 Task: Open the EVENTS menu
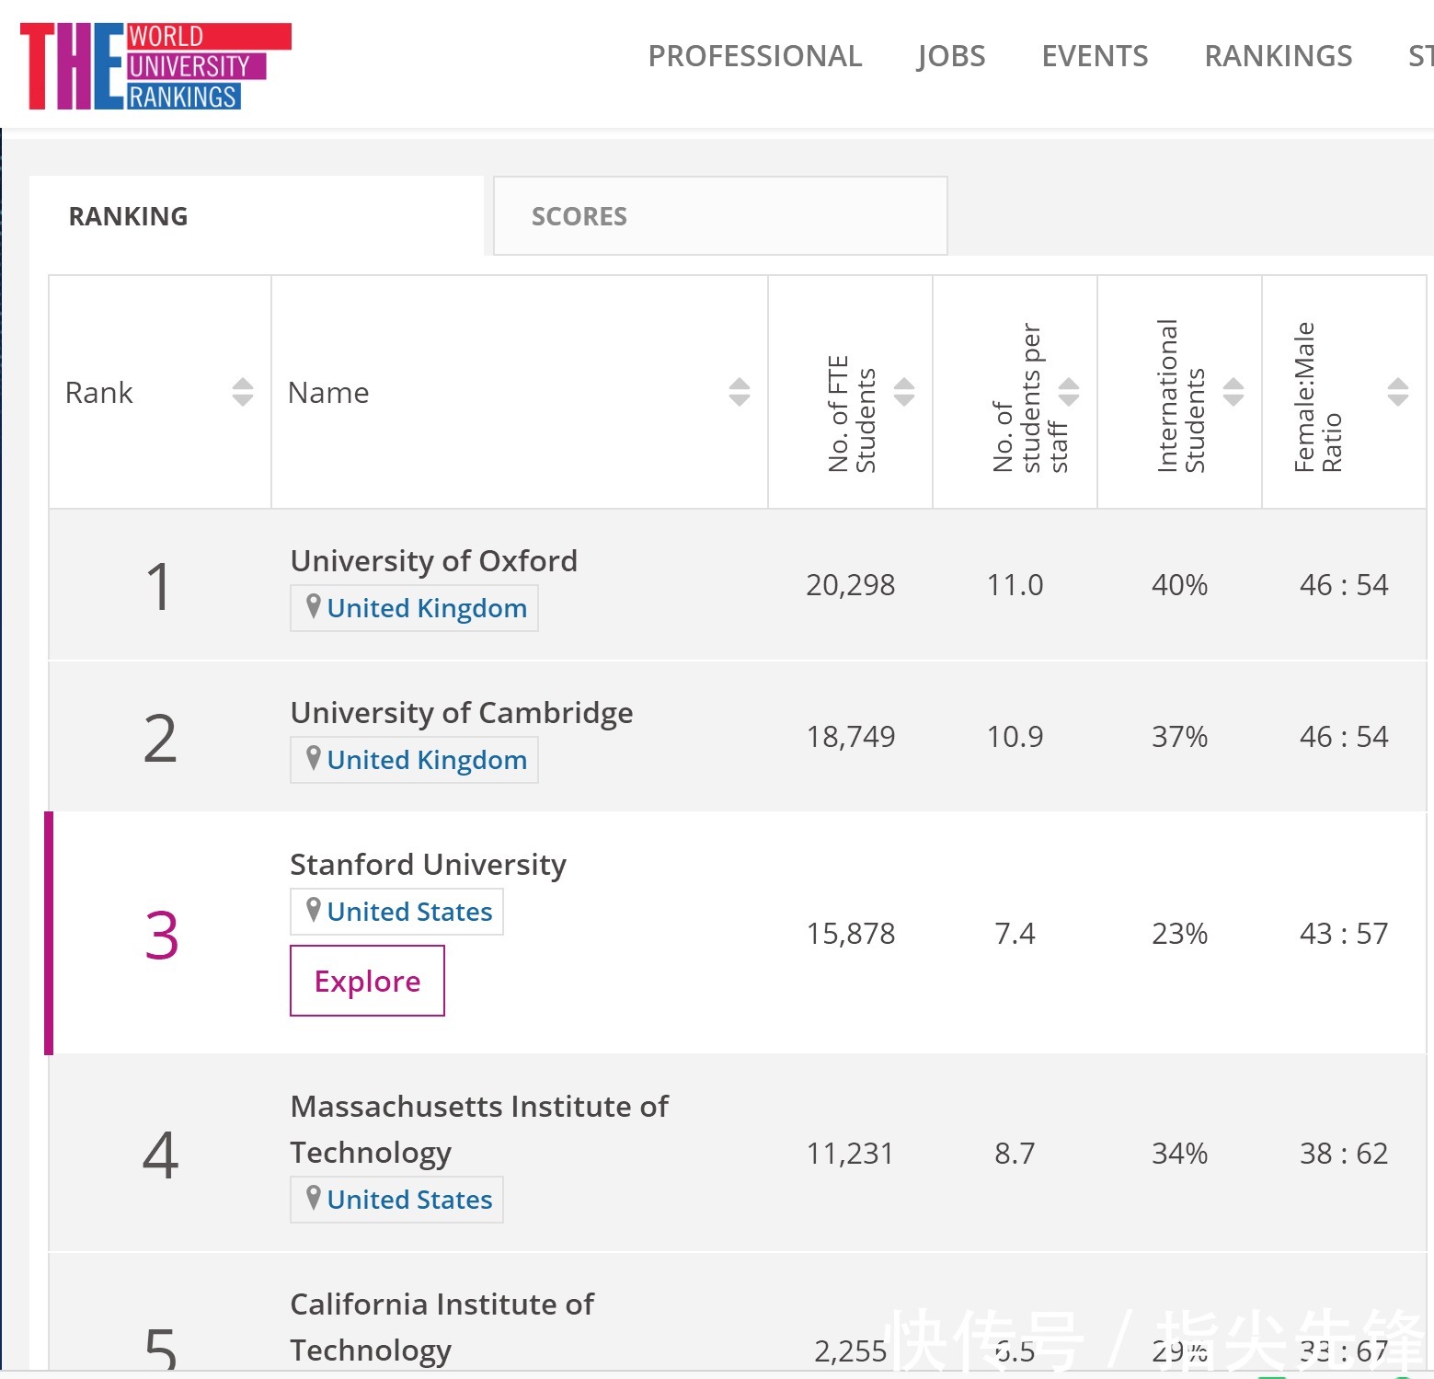click(x=1095, y=56)
